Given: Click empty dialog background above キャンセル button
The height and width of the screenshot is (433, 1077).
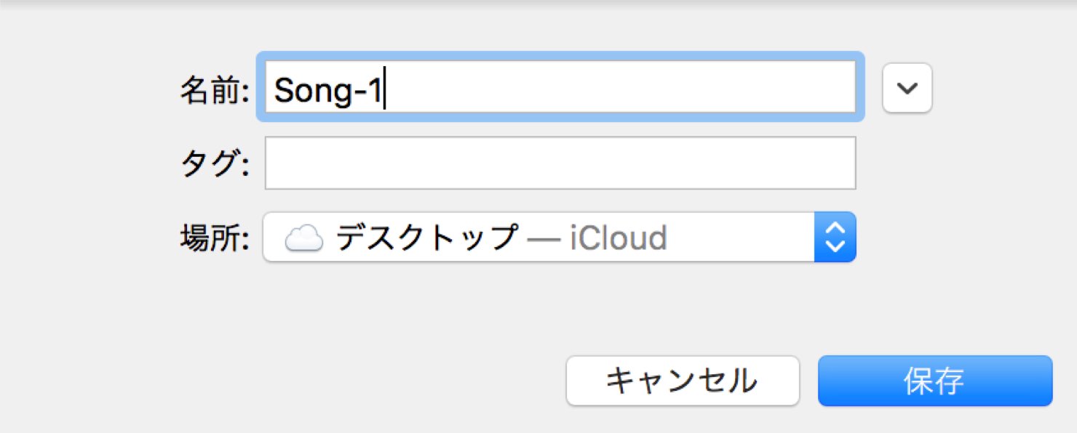Looking at the screenshot, I should click(x=683, y=309).
